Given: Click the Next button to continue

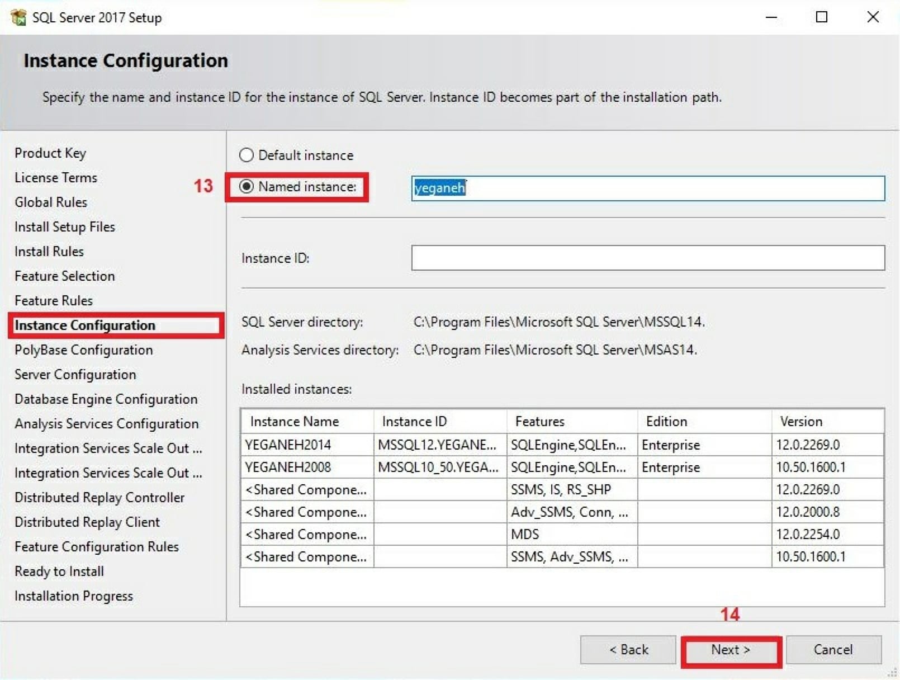Looking at the screenshot, I should point(731,650).
